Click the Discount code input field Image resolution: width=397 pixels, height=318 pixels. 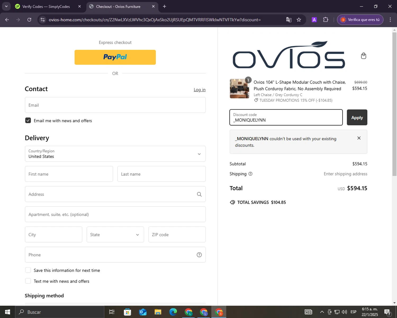tap(286, 117)
